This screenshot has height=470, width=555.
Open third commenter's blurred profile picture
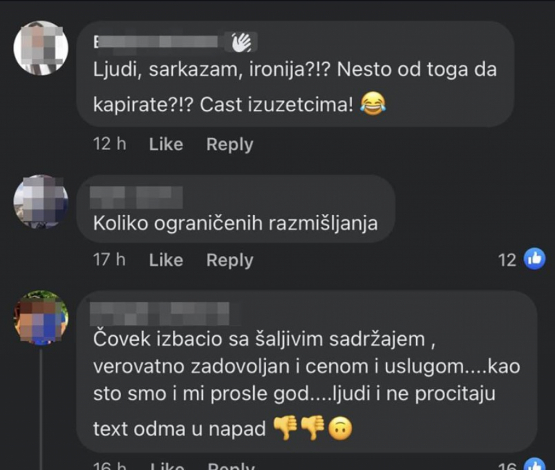tap(41, 317)
